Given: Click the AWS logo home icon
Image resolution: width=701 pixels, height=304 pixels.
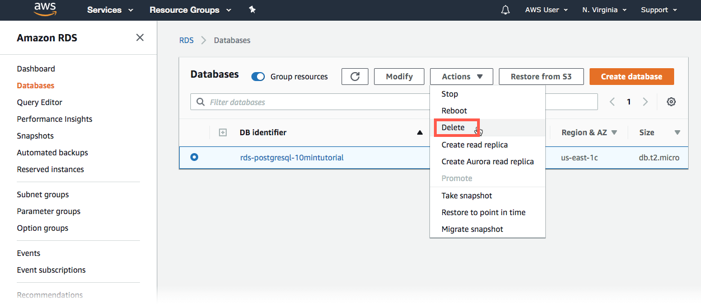Looking at the screenshot, I should point(45,9).
